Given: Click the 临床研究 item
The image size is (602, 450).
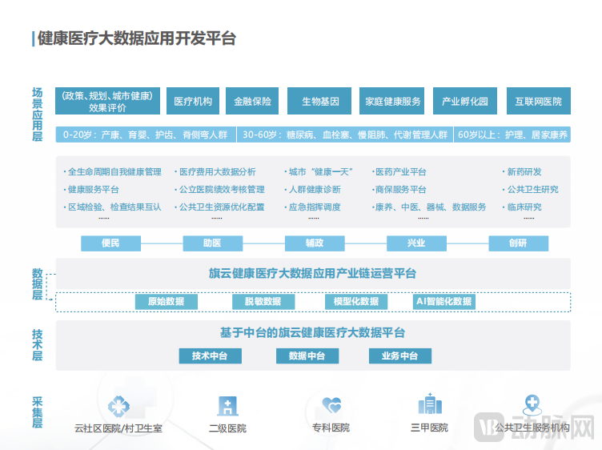Looking at the screenshot, I should [x=522, y=207].
